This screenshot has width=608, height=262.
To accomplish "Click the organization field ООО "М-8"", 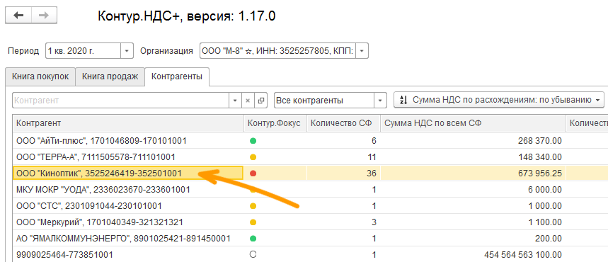I will (277, 51).
